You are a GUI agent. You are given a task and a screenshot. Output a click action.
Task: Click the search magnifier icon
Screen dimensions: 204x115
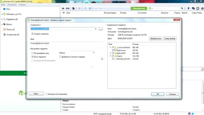click(x=182, y=8)
